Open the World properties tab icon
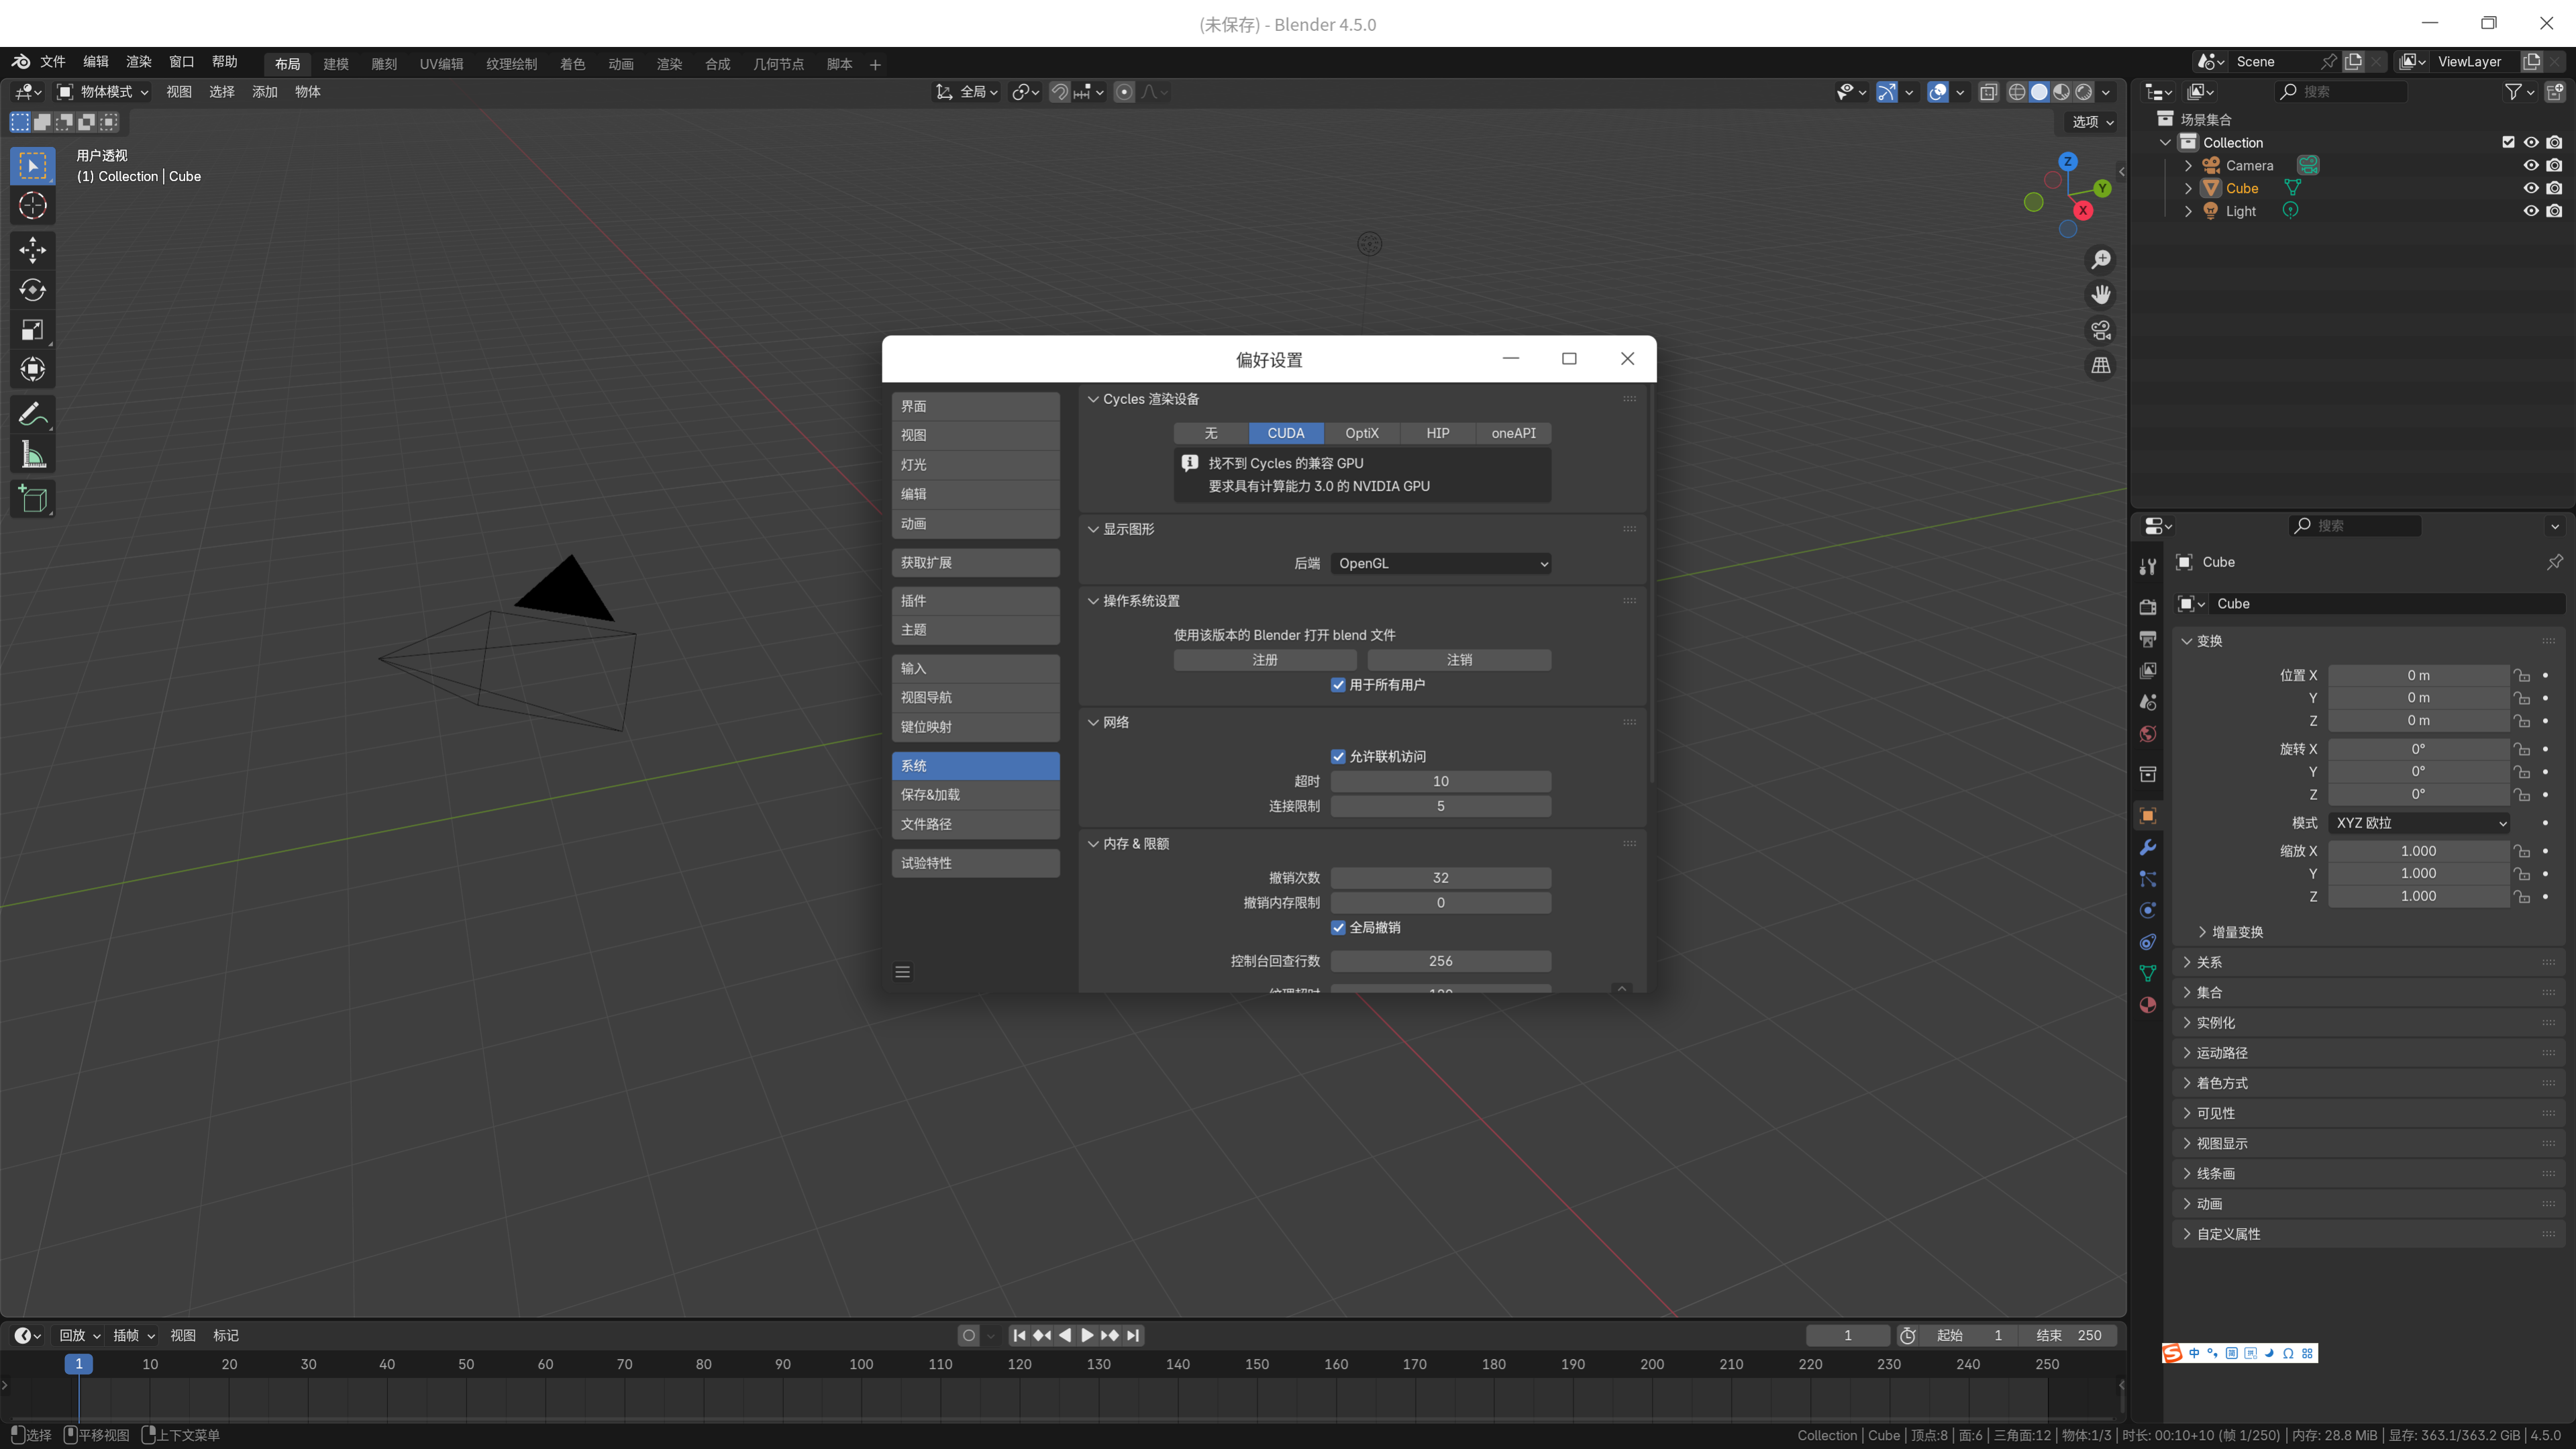 [x=2147, y=734]
